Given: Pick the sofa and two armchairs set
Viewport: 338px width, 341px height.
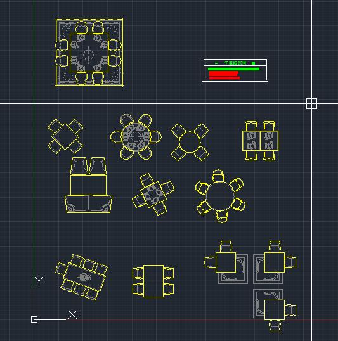Looking at the screenshot, I should coord(88,185).
